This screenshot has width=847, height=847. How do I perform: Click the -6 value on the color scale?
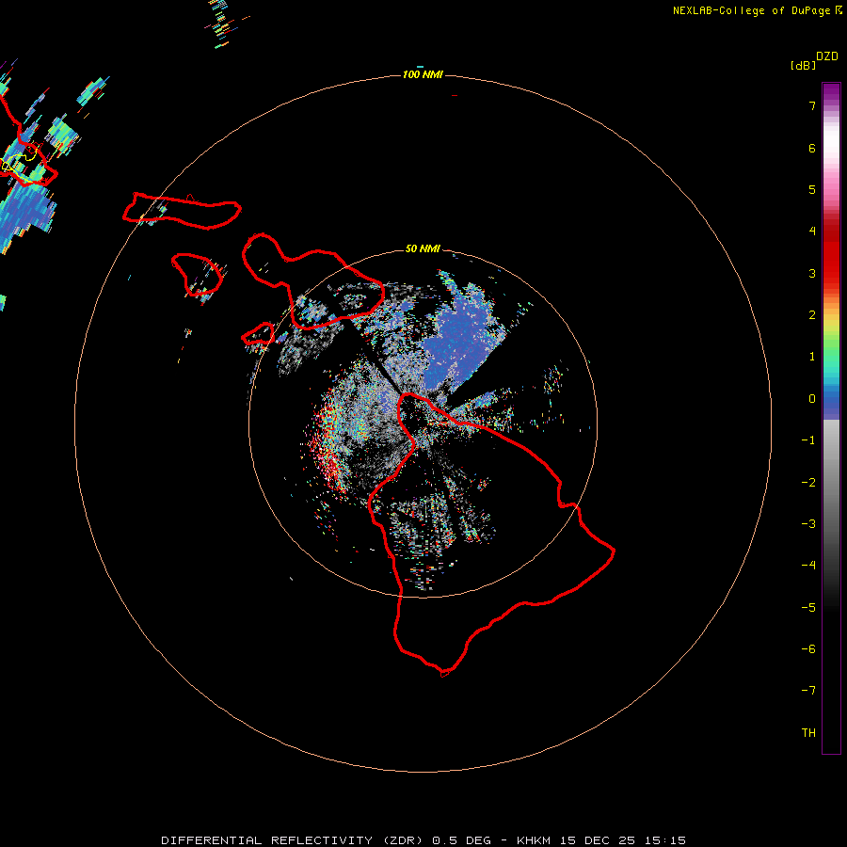click(x=808, y=649)
